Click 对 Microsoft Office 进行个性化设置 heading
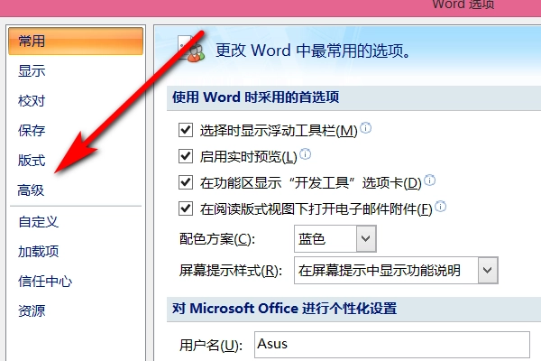 pyautogui.click(x=285, y=308)
